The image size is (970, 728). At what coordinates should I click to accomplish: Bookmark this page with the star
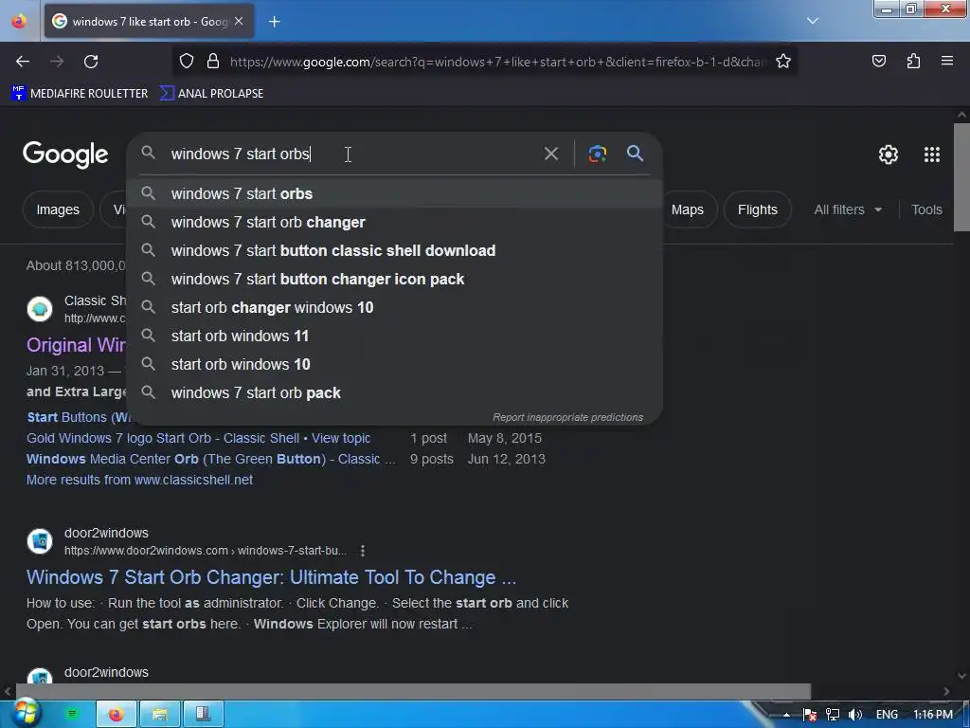point(783,62)
